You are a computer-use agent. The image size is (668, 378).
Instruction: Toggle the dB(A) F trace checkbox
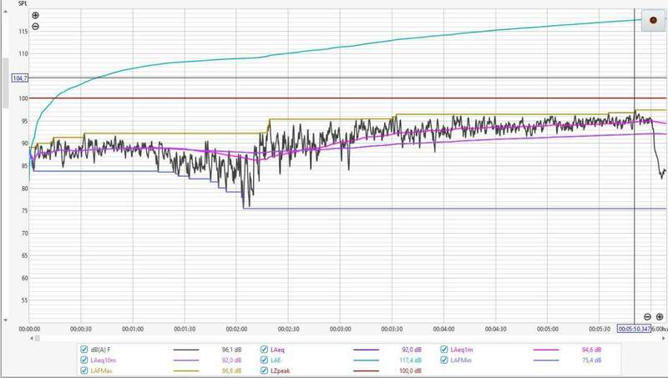click(x=83, y=349)
